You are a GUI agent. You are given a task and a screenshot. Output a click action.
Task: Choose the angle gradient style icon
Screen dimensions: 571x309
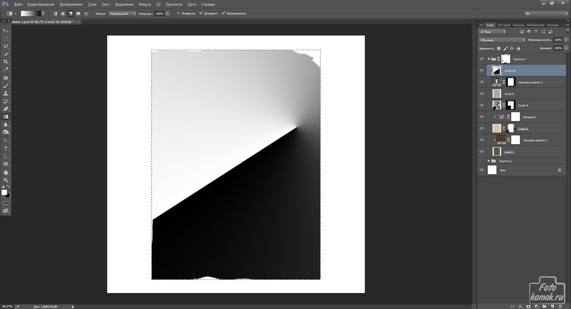click(70, 13)
